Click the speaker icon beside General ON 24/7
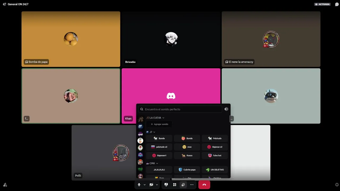 [x=4, y=4]
